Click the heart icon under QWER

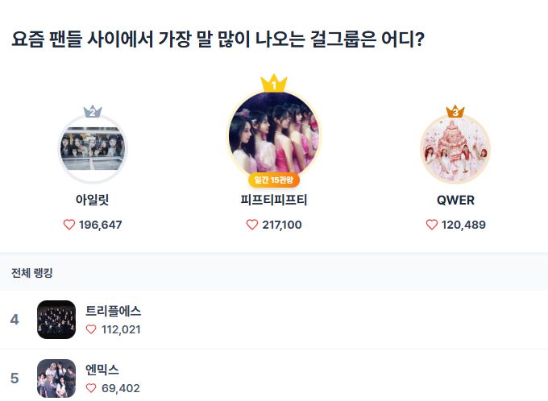[x=431, y=225]
